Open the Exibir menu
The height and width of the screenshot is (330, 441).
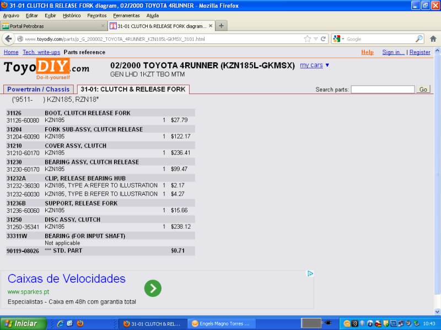coord(50,15)
